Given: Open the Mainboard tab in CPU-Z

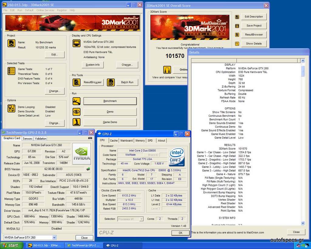Looking at the screenshot, I should coord(126,141).
